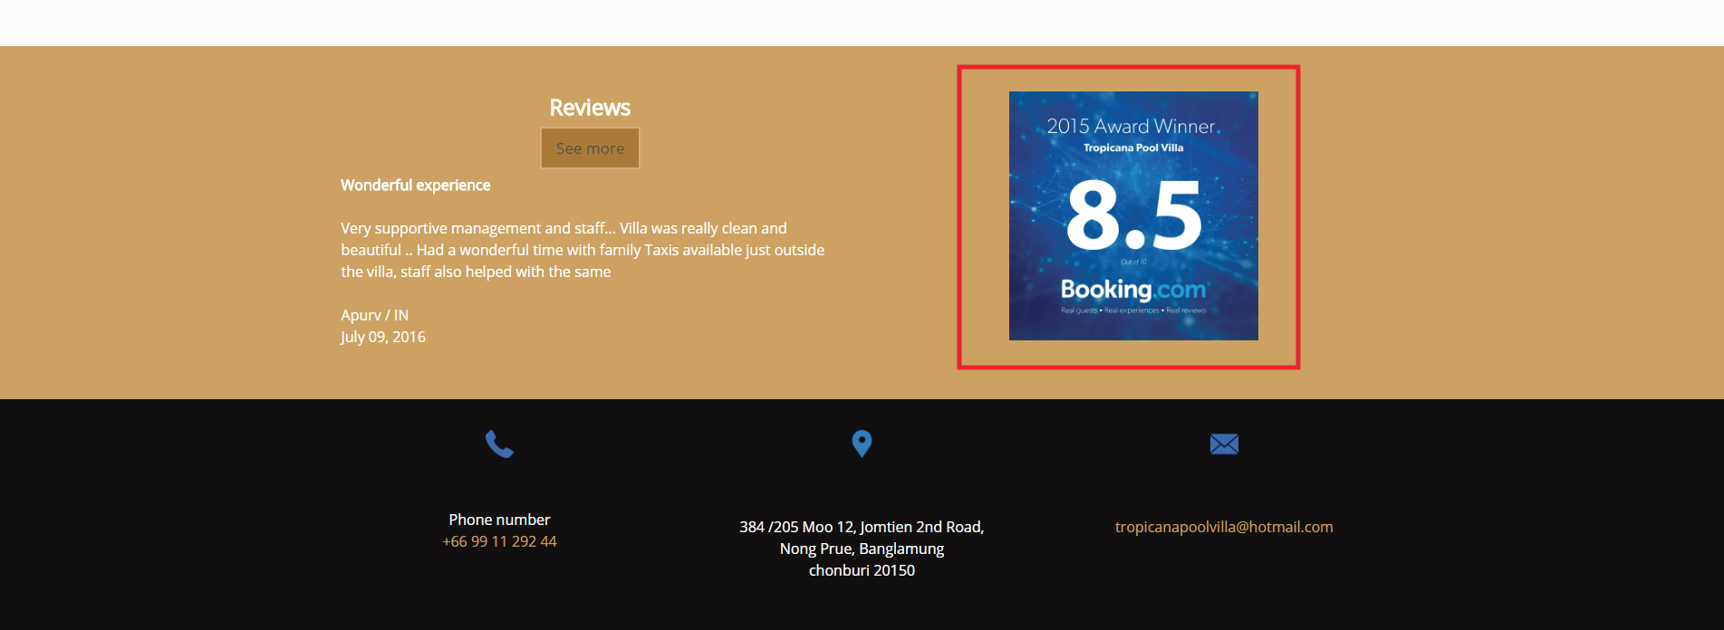Click the address line 'Nong Prue, Banglamung'
1724x630 pixels.
click(862, 549)
